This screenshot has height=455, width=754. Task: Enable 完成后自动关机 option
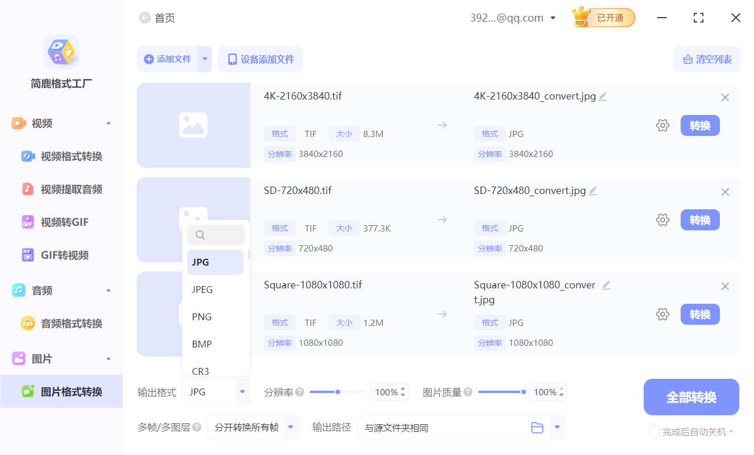tap(654, 432)
